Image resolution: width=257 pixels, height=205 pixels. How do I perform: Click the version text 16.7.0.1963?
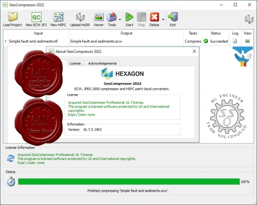pyautogui.click(x=93, y=129)
